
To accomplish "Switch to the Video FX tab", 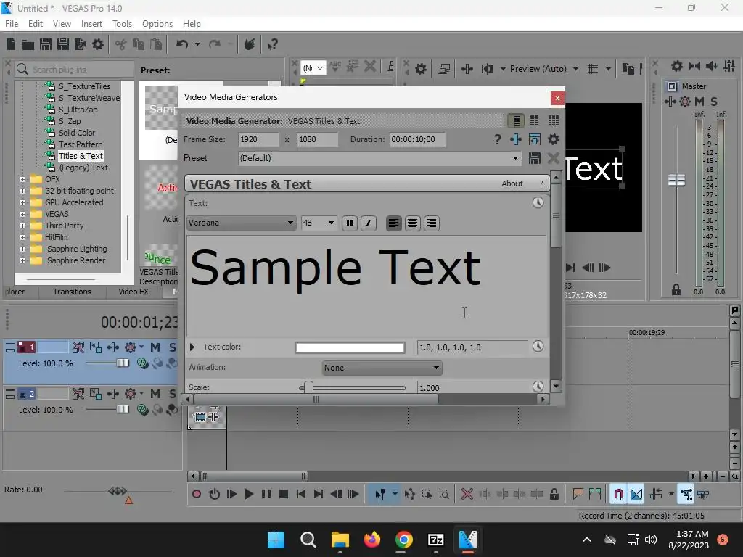I will click(134, 292).
